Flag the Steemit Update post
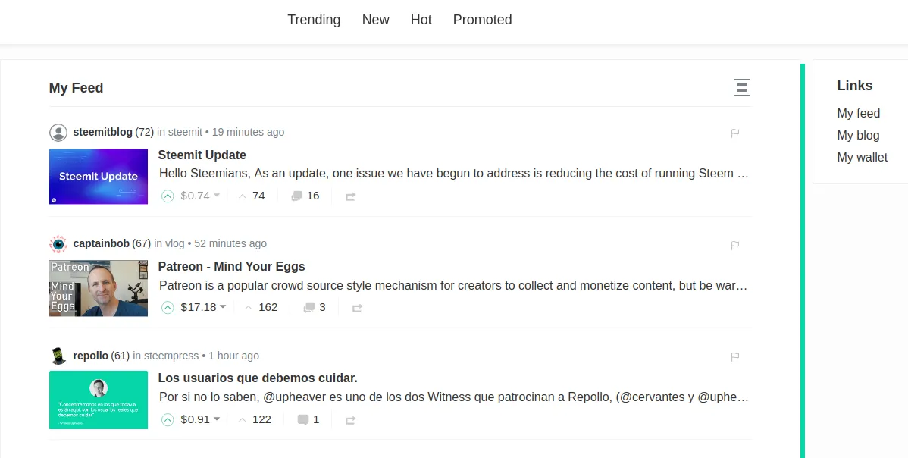Screen dimensions: 908x458 (735, 133)
